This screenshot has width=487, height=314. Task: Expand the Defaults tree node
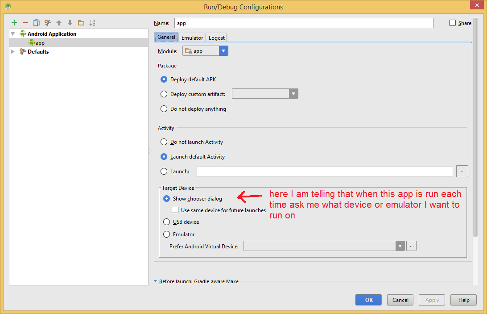13,52
